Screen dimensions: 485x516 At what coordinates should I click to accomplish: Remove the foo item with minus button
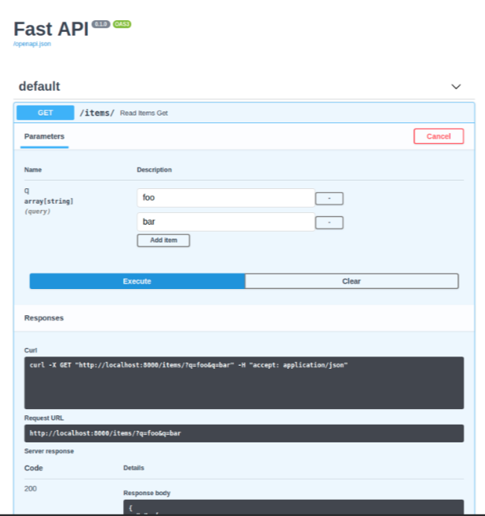point(330,198)
